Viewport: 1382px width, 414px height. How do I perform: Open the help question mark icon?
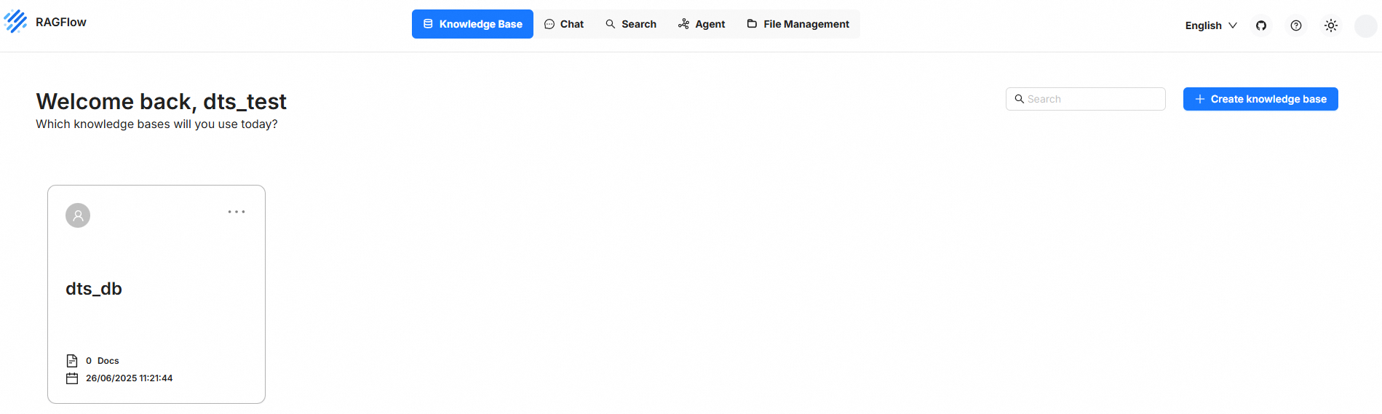click(x=1296, y=25)
